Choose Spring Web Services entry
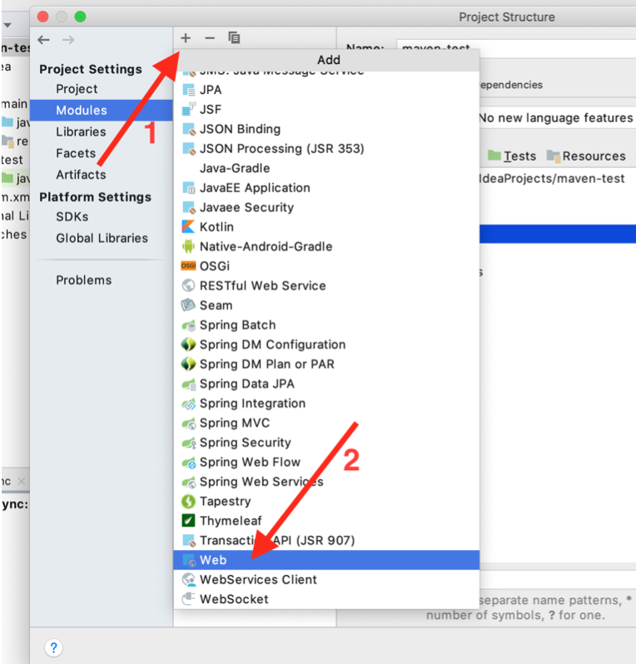 coord(326,482)
